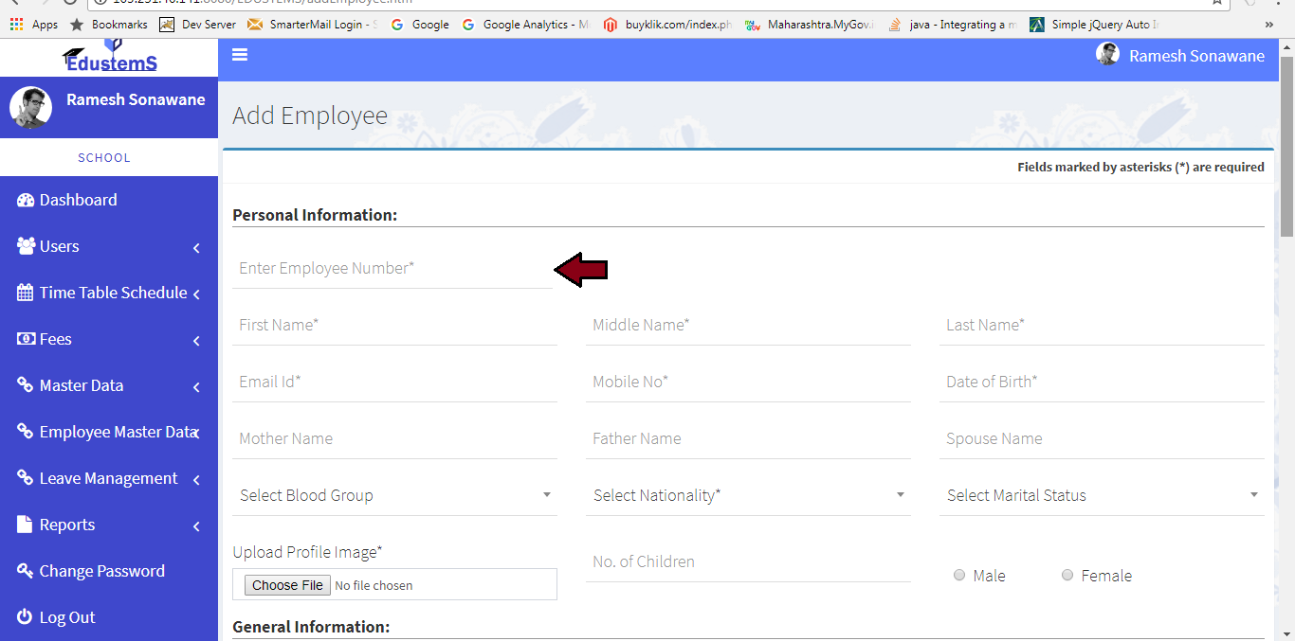Screen dimensions: 1295x641
Task: Click the Choose File upload button
Action: [x=287, y=585]
